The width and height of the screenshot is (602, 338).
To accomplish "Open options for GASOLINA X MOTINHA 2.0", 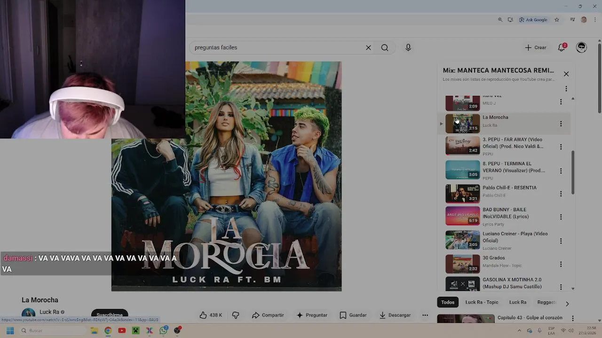I will click(x=561, y=286).
